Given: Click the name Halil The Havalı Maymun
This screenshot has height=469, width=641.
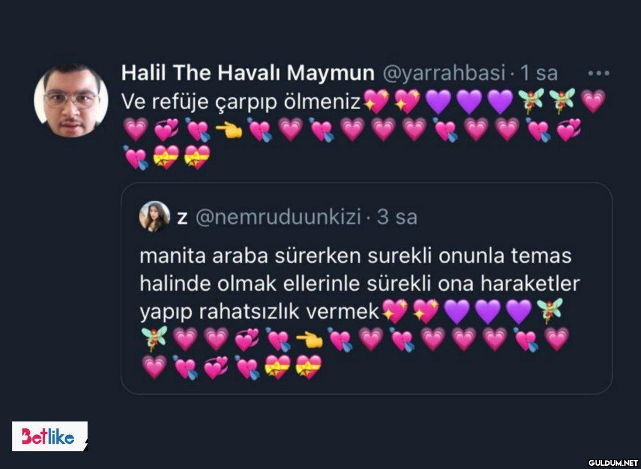Looking at the screenshot, I should coord(248,73).
